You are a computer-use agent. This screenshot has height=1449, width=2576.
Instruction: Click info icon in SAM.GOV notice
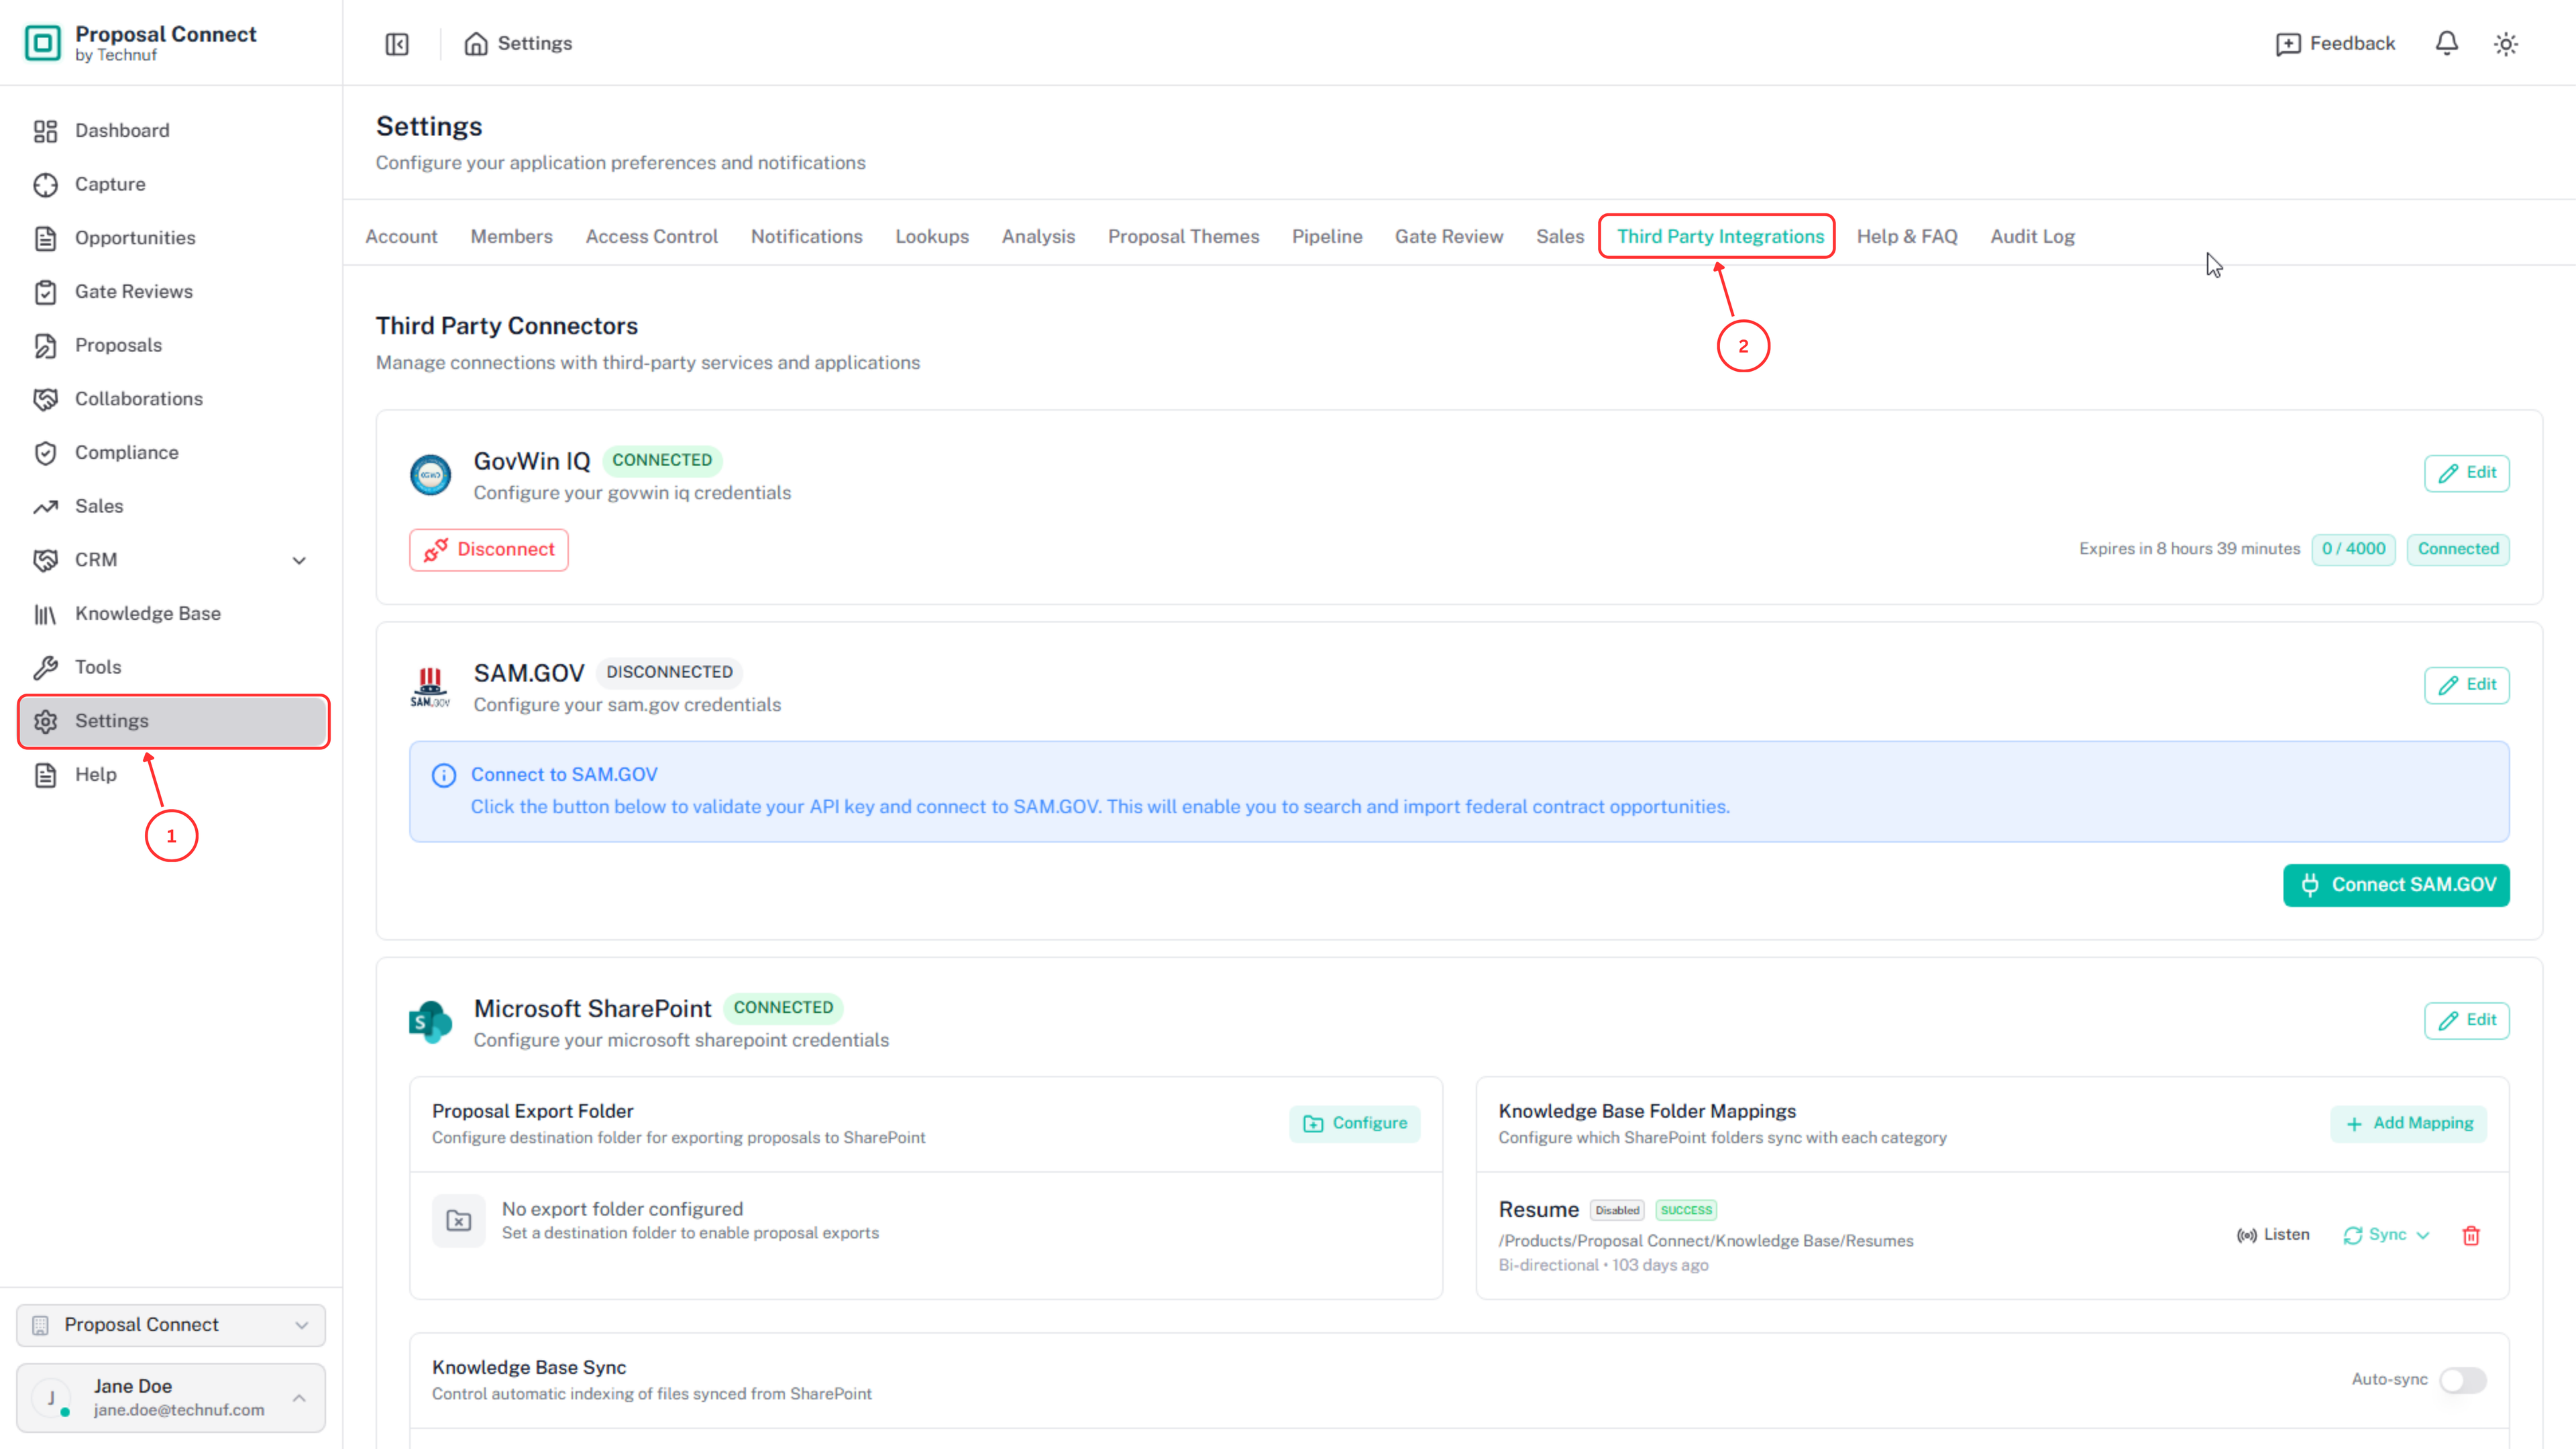tap(444, 775)
